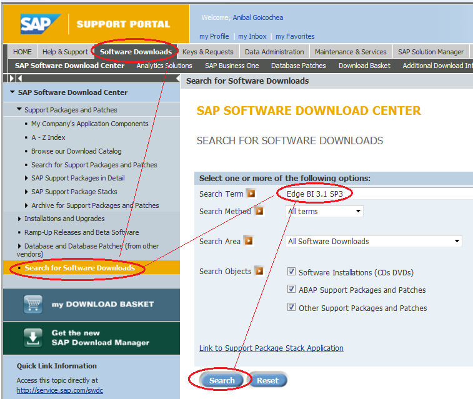This screenshot has height=399, width=473.
Task: Open the Keys & Requests tab
Action: click(x=207, y=52)
